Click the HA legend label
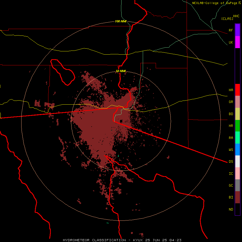Viewport: 242px width, 242px height. [231, 90]
